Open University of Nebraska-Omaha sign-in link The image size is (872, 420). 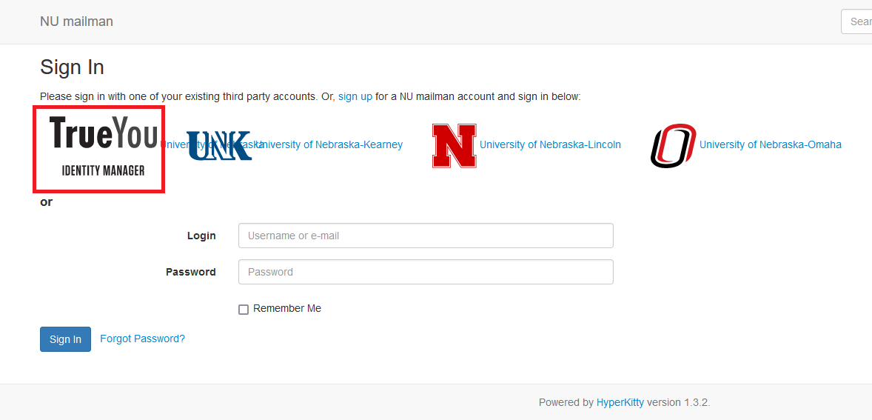771,144
